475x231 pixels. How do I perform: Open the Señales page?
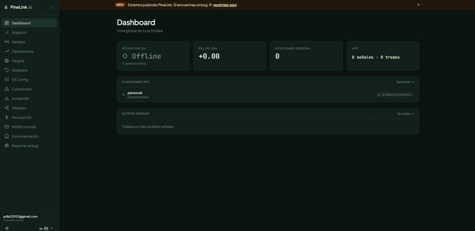click(29, 42)
